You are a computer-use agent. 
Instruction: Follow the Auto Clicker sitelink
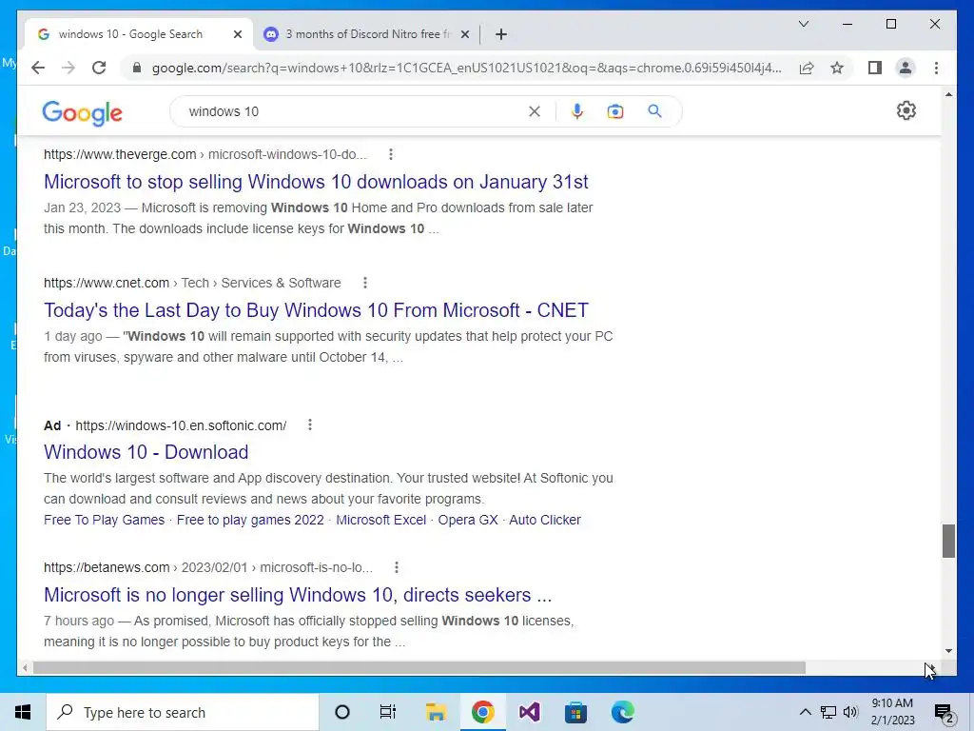(545, 520)
